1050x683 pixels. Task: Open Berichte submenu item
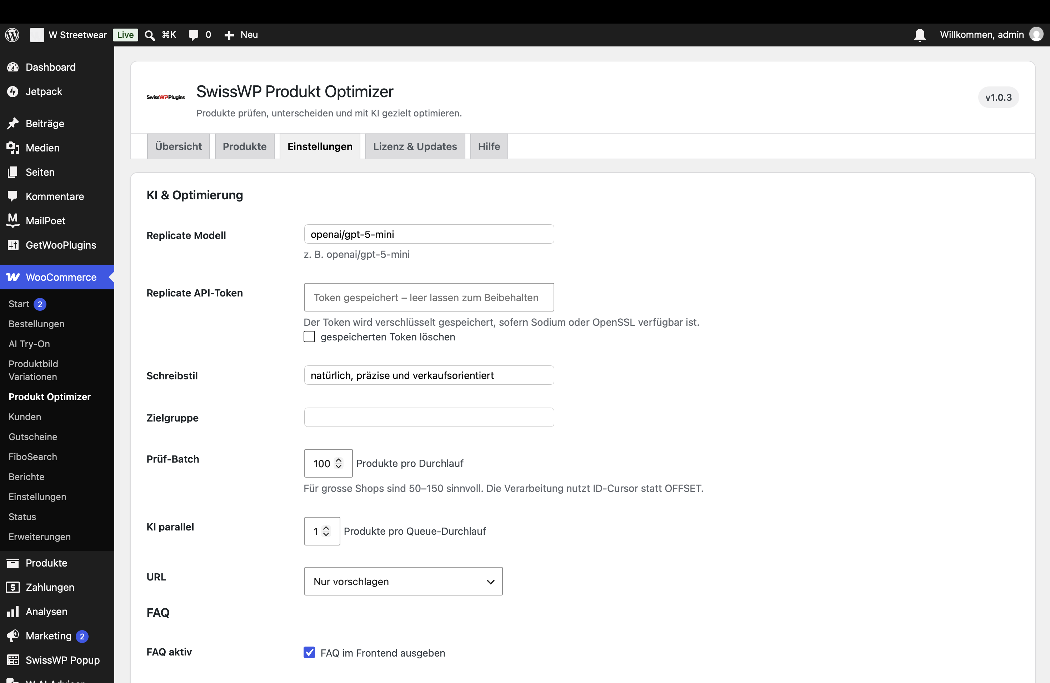coord(26,477)
